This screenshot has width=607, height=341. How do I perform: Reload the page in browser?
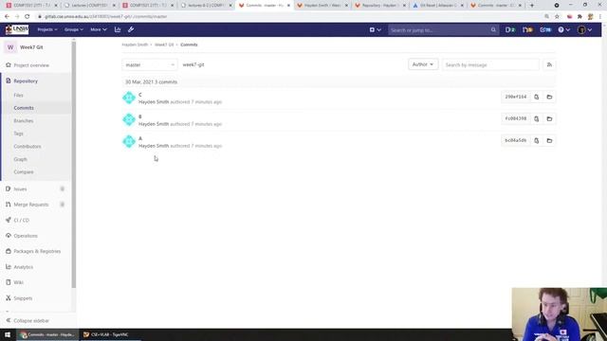point(28,17)
